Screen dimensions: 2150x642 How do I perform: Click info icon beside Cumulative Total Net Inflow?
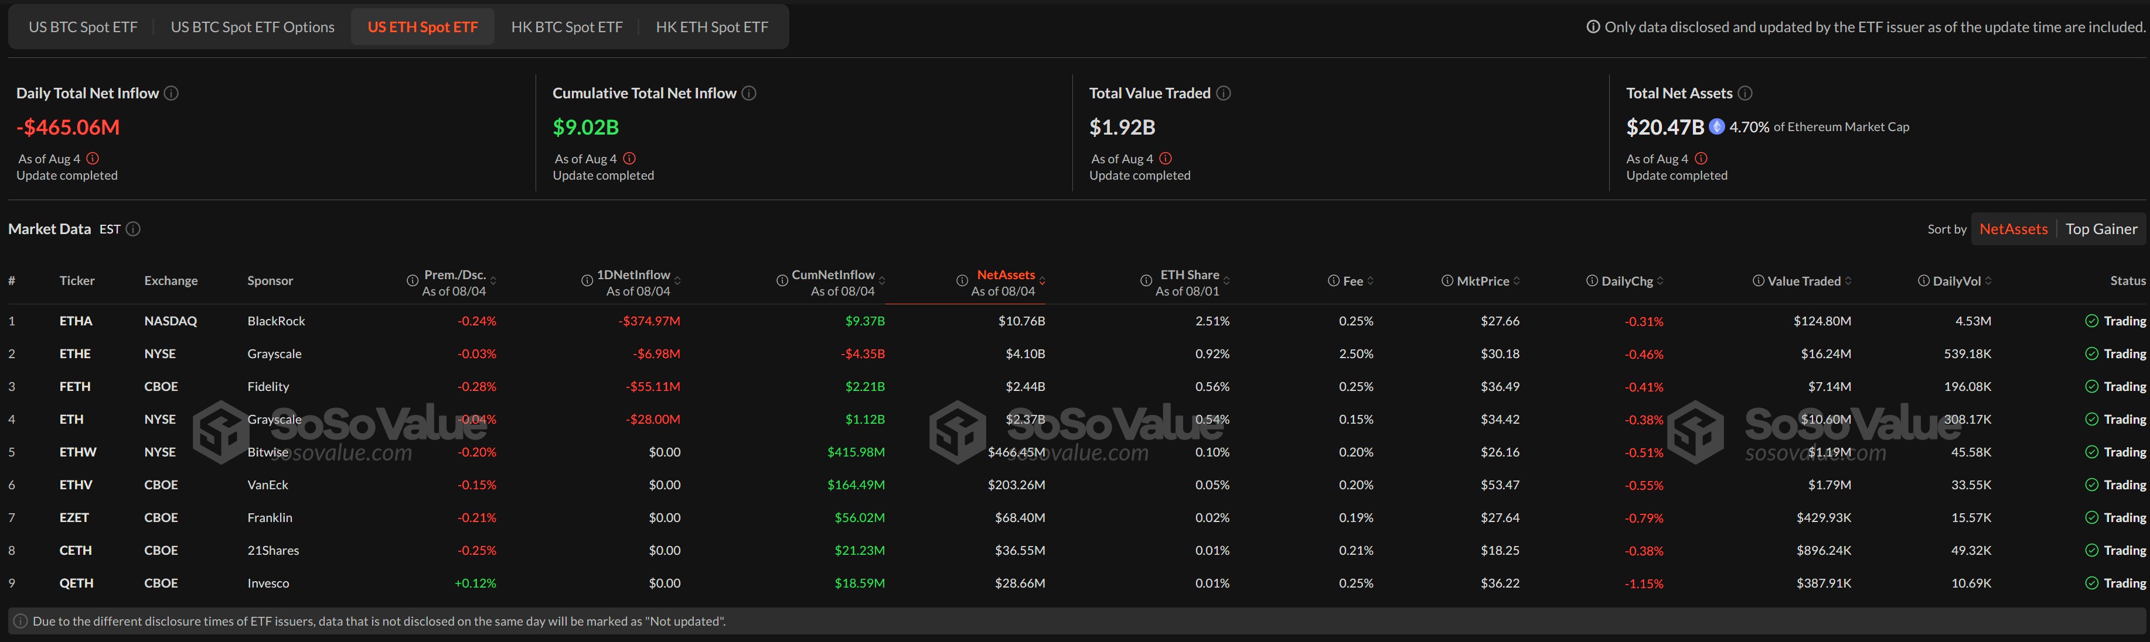coord(748,92)
